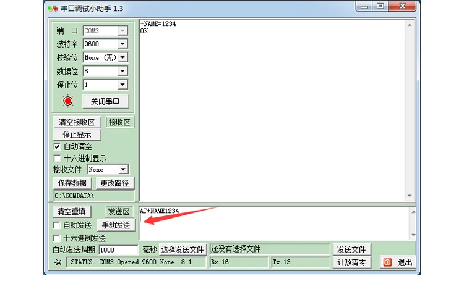Open the 接收文件 None dropdown
This screenshot has width=464, height=284.
pyautogui.click(x=123, y=169)
